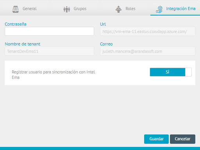The image size is (200, 150).
Task: Click the Grupos people icon
Action: click(x=67, y=9)
